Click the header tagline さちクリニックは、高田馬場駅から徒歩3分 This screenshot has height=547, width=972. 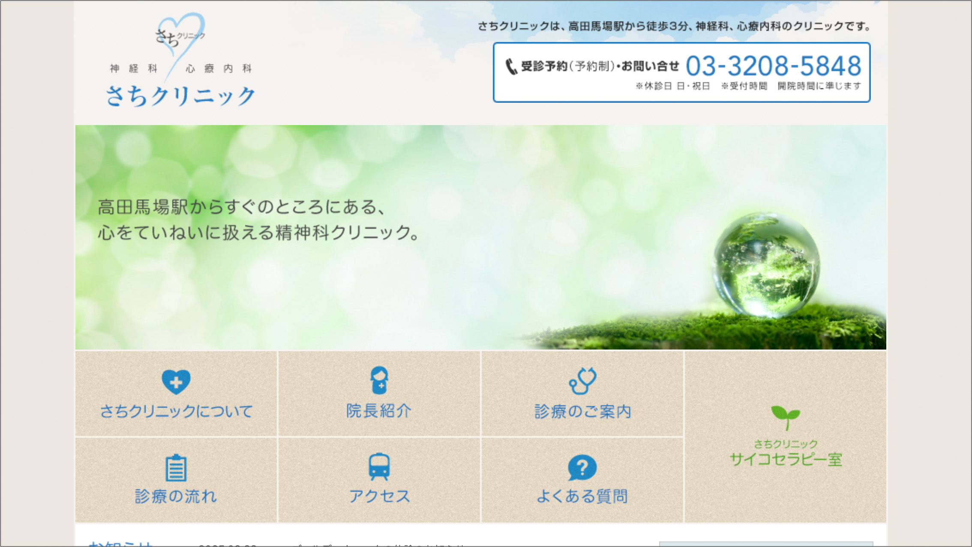click(675, 26)
